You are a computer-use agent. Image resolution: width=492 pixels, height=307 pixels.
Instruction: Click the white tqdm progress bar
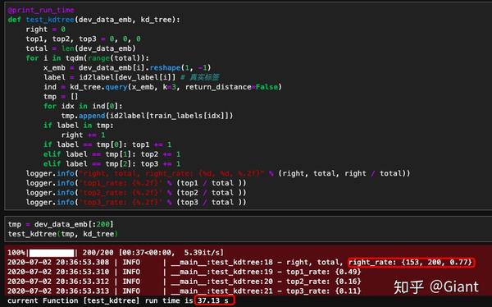(x=52, y=253)
